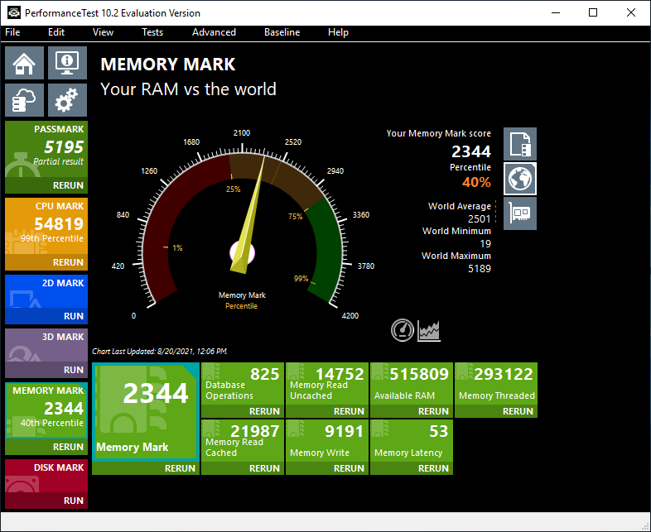Select the Memory Mark 2344 sidebar tile

click(x=46, y=410)
